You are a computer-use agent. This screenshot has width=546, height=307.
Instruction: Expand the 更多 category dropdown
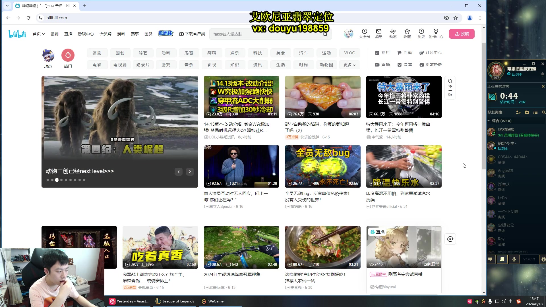pos(349,65)
